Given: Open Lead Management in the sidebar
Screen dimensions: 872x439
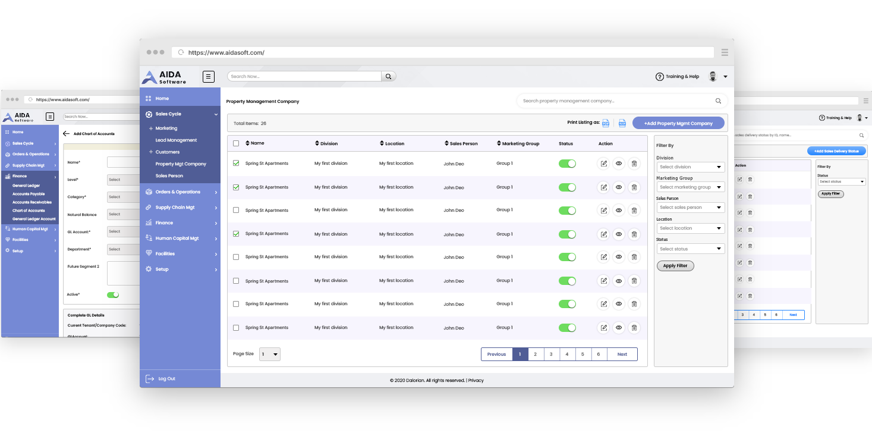Looking at the screenshot, I should point(176,140).
